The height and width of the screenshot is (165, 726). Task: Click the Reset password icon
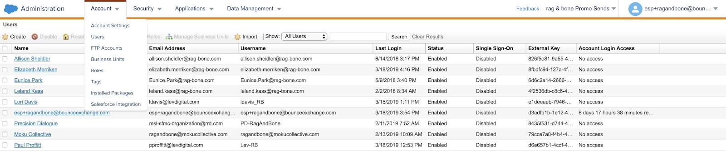pyautogui.click(x=66, y=37)
